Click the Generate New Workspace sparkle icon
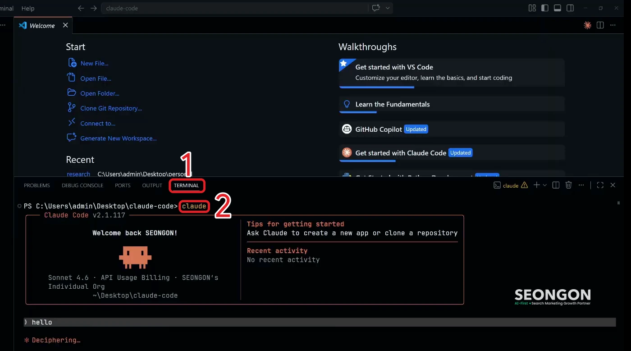The width and height of the screenshot is (631, 351). pos(72,137)
